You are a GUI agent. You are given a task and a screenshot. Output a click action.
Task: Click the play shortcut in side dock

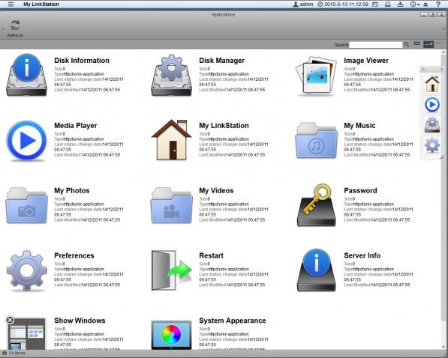coord(432,104)
